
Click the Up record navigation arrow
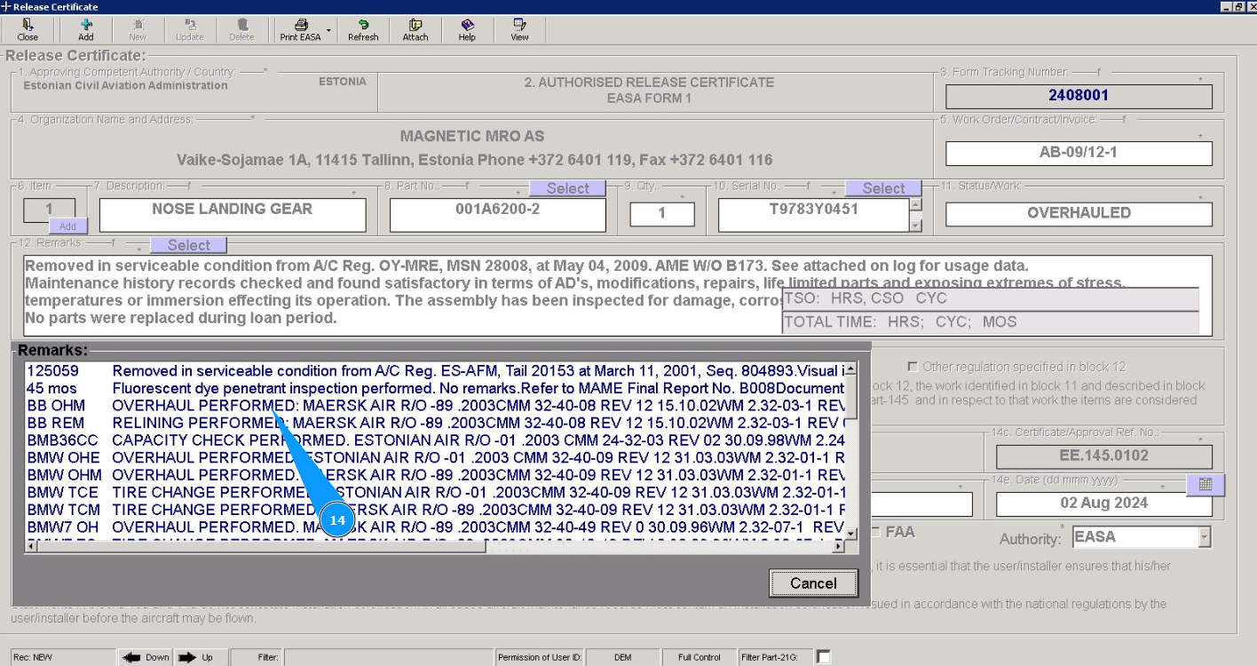(196, 657)
